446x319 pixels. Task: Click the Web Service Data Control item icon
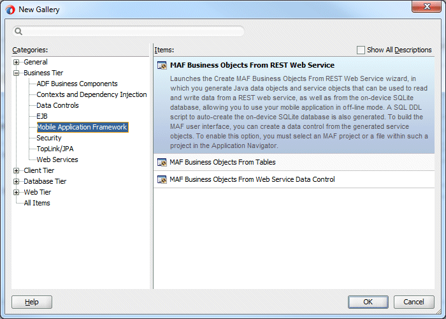(162, 179)
